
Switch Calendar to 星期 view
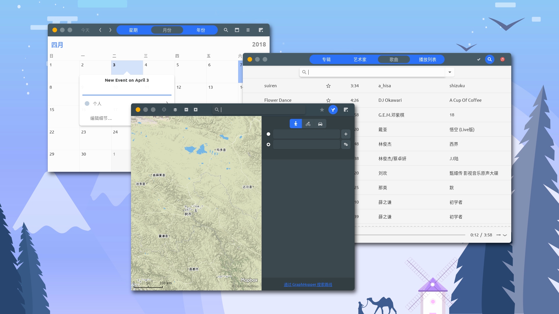tap(133, 30)
